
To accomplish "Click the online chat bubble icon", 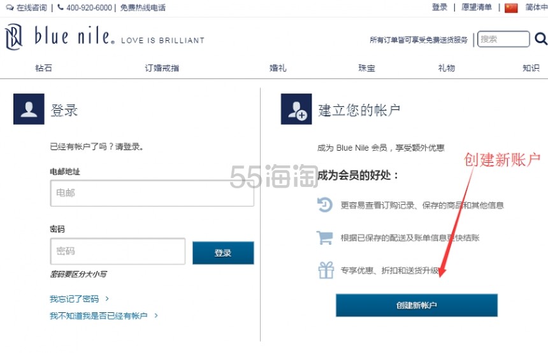I will click(10, 8).
